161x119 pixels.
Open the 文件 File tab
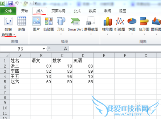pyautogui.click(x=8, y=11)
